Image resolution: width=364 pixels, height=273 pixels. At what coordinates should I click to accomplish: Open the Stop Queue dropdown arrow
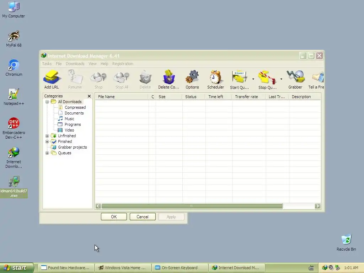point(281,79)
